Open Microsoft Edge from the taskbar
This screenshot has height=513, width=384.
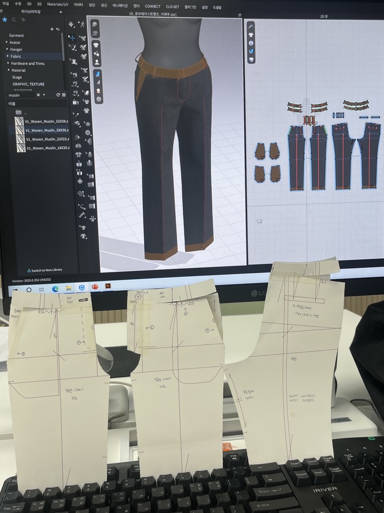point(55,289)
